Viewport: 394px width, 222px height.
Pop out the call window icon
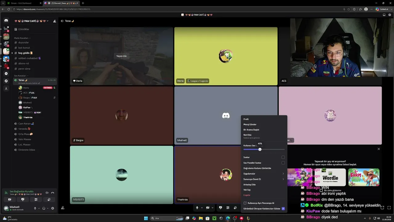pyautogui.click(x=382, y=208)
